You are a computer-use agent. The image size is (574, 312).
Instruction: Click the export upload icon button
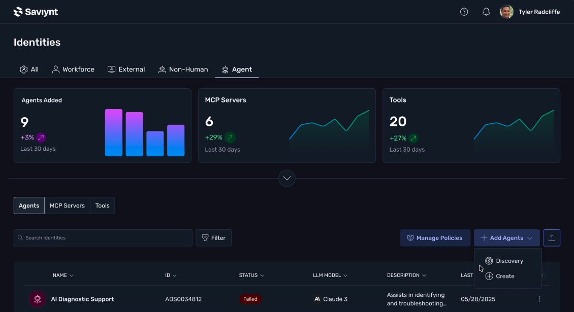[552, 238]
